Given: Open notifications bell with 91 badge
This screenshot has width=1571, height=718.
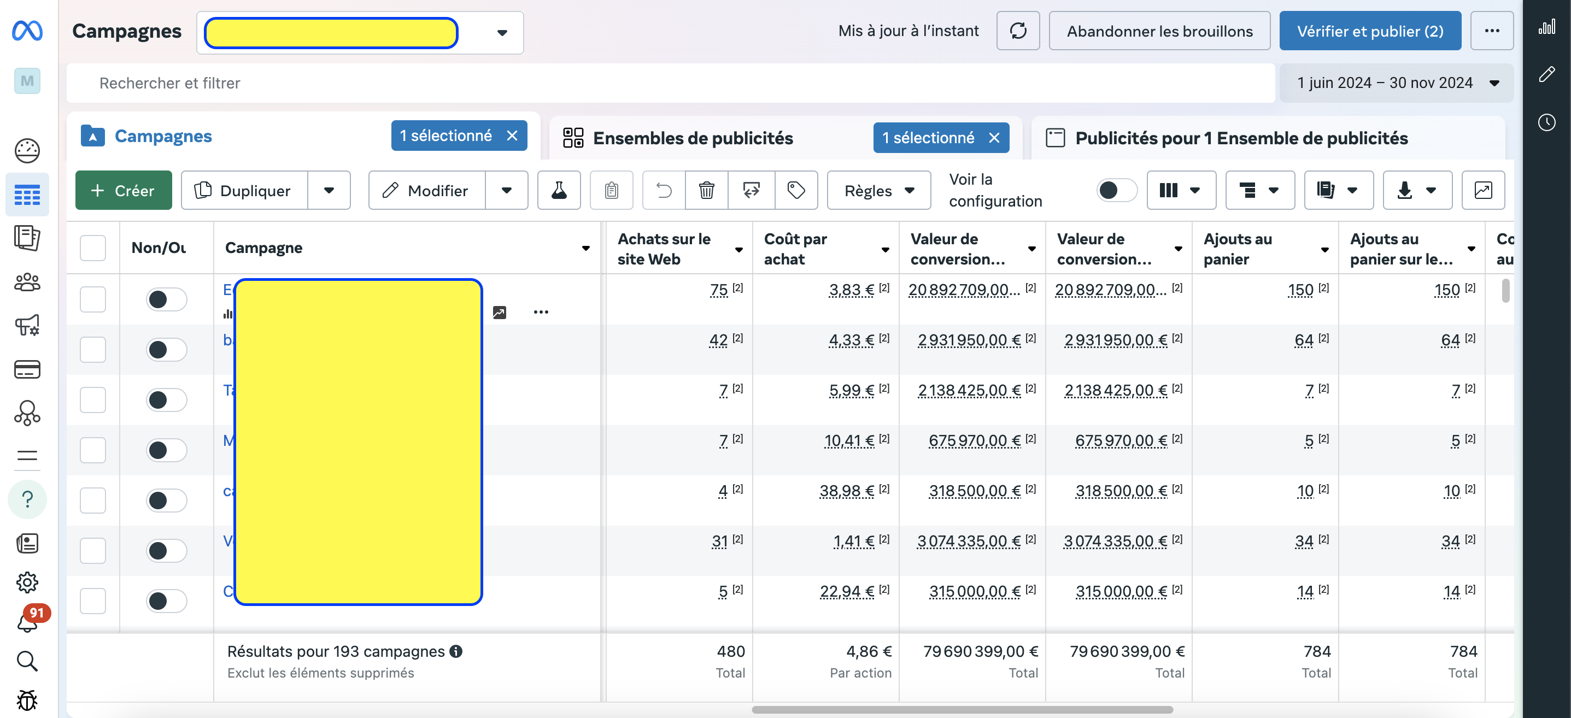Looking at the screenshot, I should coord(27,622).
